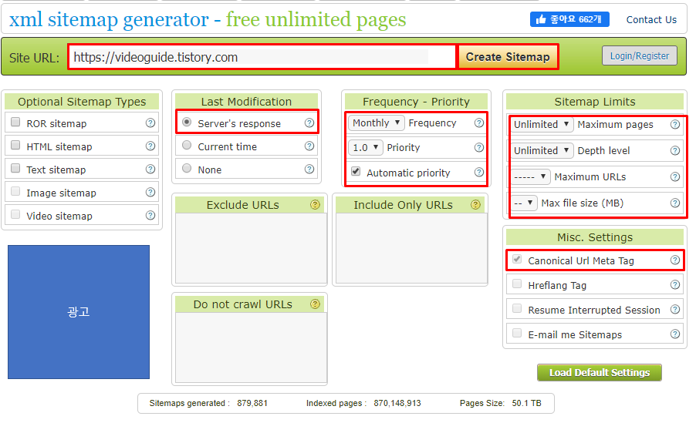This screenshot has height=423, width=696.
Task: Click the Site URL input field
Action: coord(262,57)
